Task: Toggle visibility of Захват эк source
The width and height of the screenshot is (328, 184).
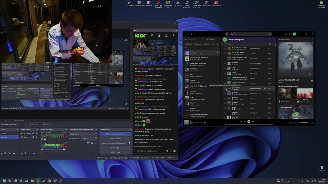Action: [x=33, y=137]
